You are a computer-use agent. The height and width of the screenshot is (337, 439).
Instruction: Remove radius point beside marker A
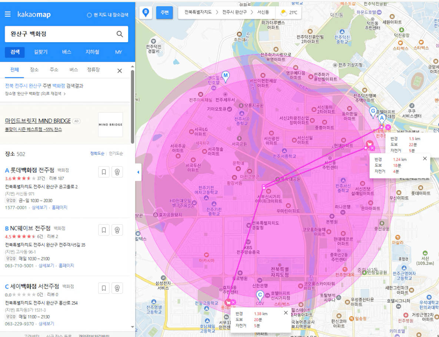(x=388, y=128)
